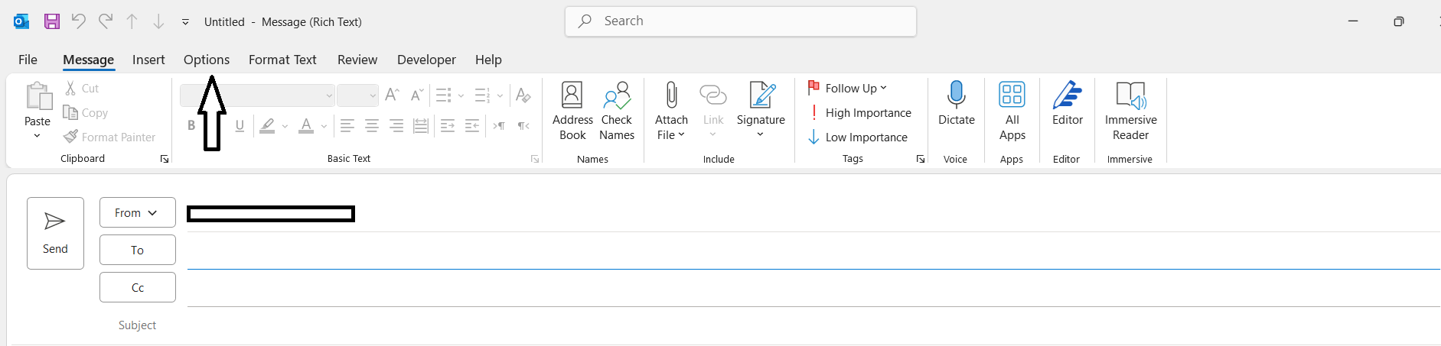This screenshot has height=346, width=1441.
Task: Click the Outlook app icon
Action: [21, 21]
